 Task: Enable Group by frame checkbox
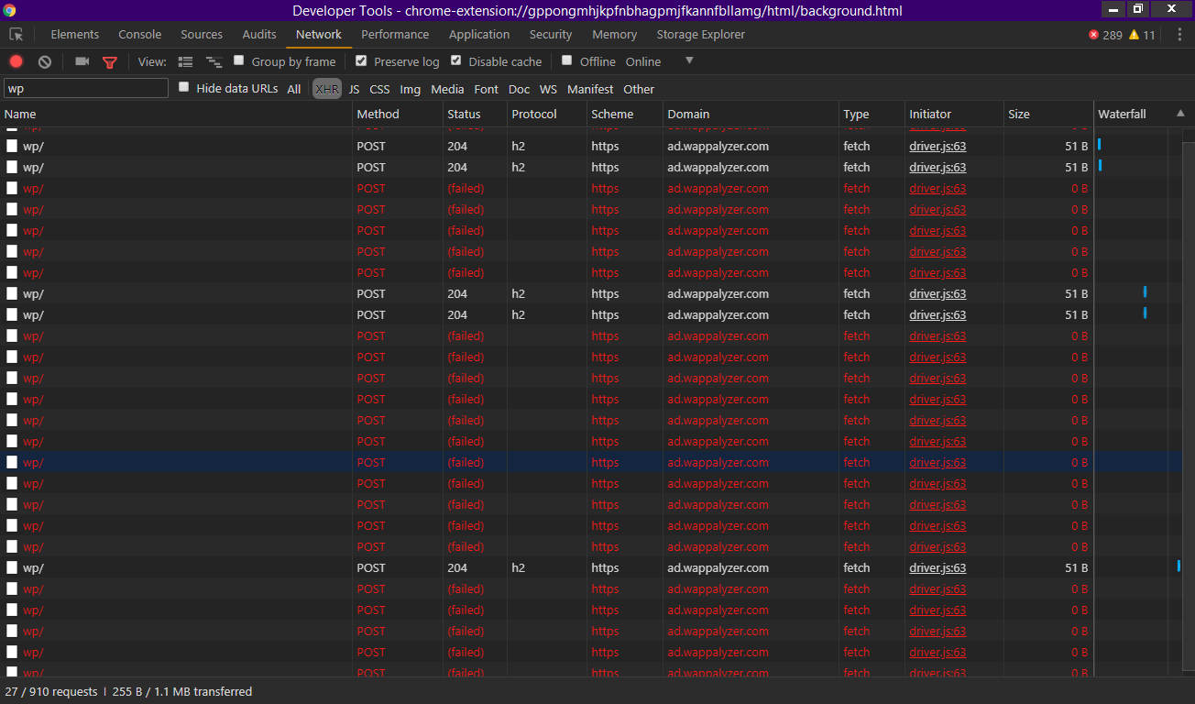[239, 60]
